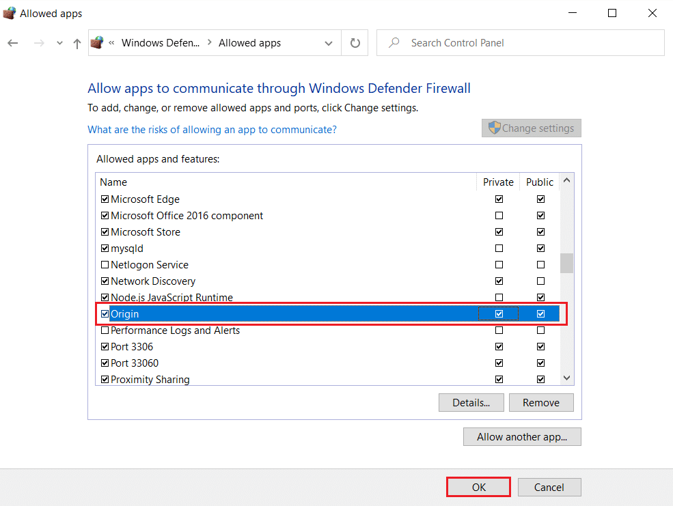Toggle Microsoft Store Public checkbox

tap(541, 232)
